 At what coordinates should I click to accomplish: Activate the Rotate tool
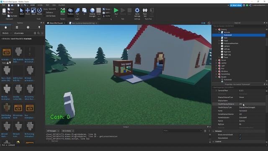[x=39, y=11]
